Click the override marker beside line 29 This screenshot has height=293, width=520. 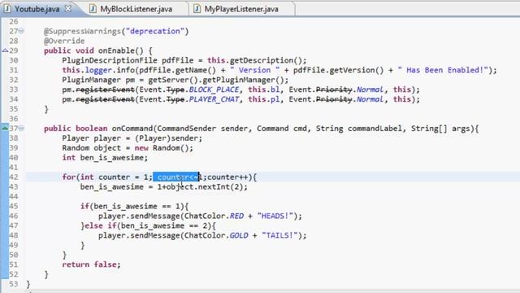coord(5,50)
